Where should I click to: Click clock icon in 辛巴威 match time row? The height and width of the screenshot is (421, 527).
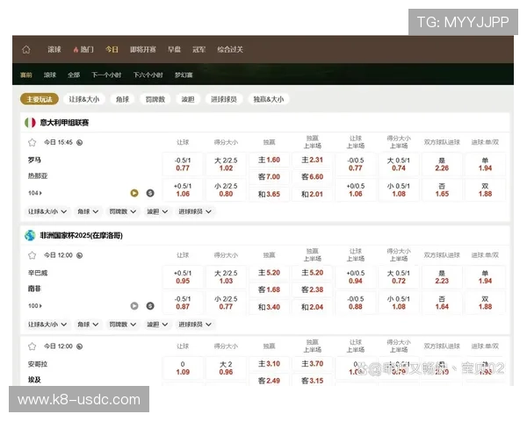coord(80,255)
